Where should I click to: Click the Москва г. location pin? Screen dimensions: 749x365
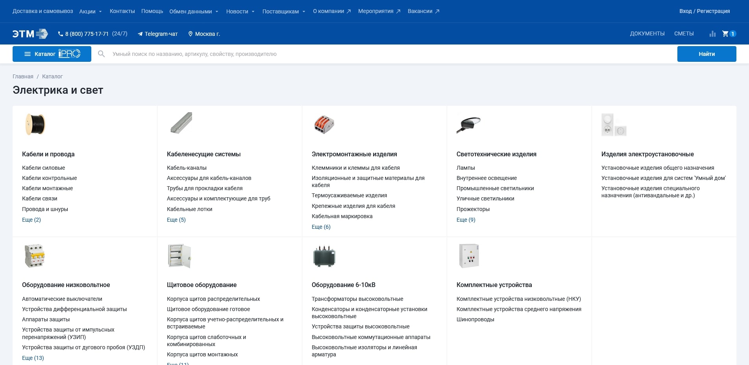click(190, 34)
